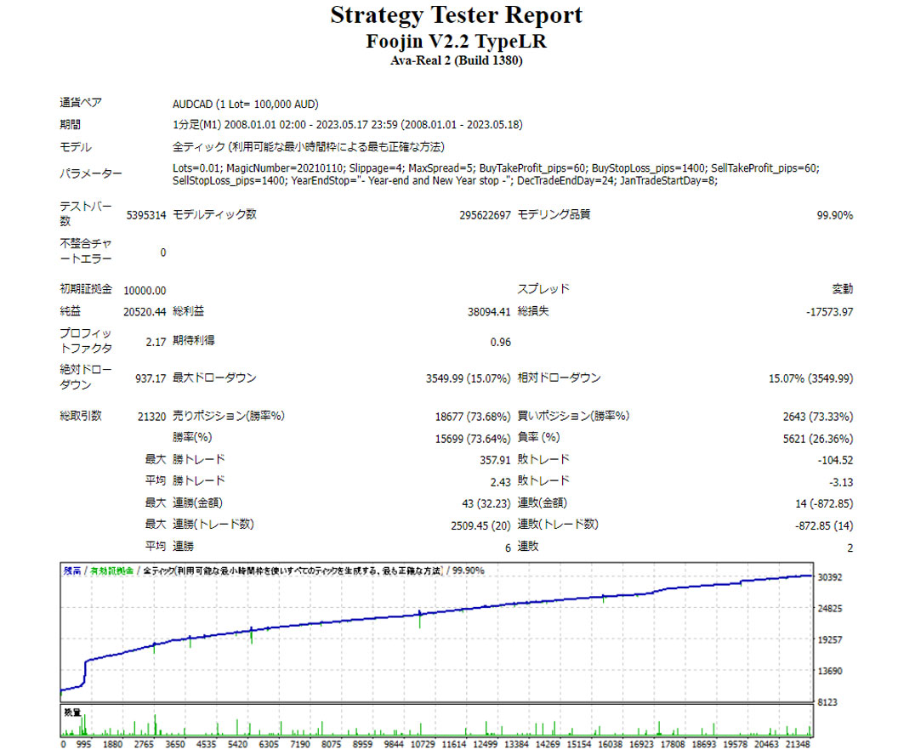Viewport: 915px width, 755px height.
Task: Click relative drawdown 15.07% (3549.99)
Action: (x=810, y=378)
